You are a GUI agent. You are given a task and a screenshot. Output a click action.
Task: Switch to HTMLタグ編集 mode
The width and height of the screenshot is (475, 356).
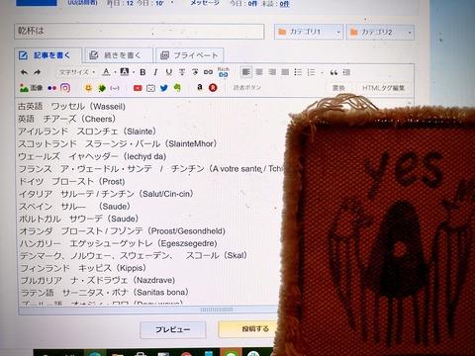pyautogui.click(x=384, y=88)
